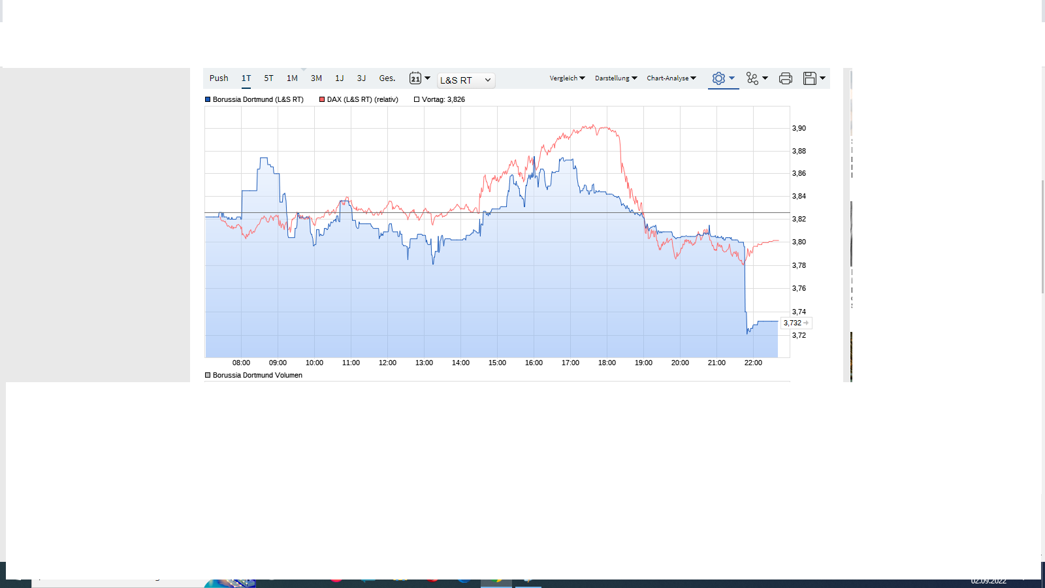Select the 5T five-day timeframe
This screenshot has height=588, width=1045.
[x=268, y=78]
